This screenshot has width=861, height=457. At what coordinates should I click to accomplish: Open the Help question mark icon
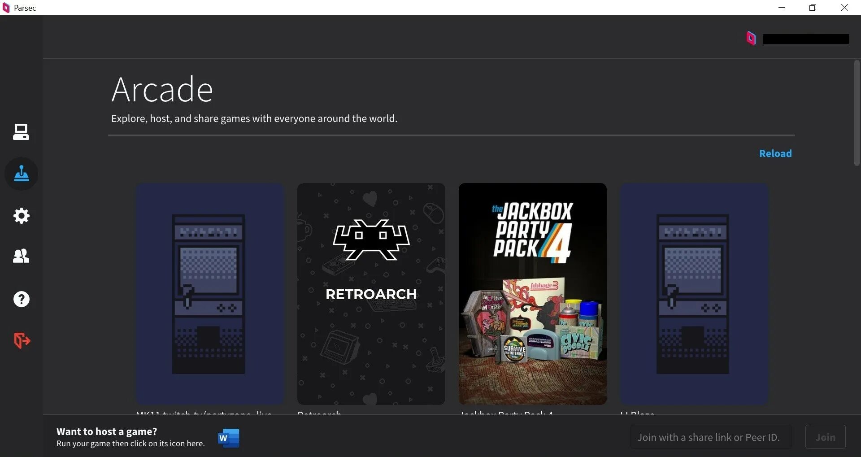[21, 299]
